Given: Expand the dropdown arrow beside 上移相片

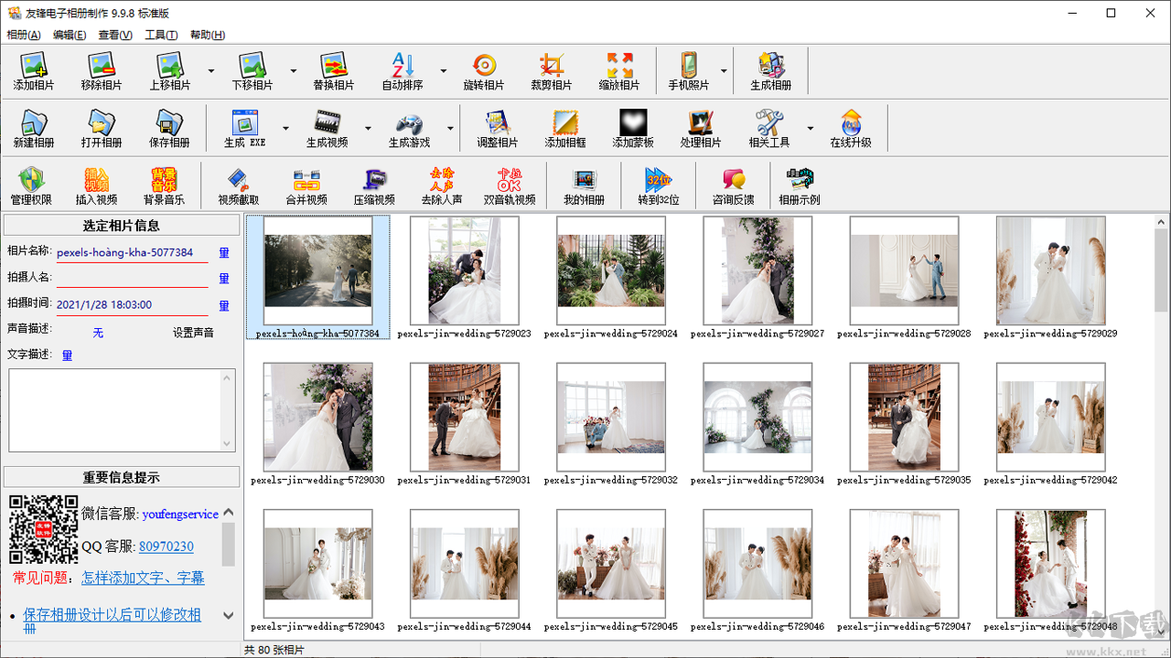Looking at the screenshot, I should point(211,71).
